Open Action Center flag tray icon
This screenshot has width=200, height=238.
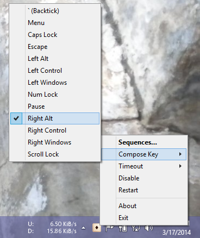pos(110,228)
